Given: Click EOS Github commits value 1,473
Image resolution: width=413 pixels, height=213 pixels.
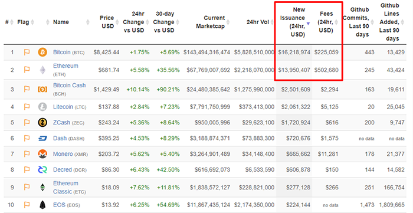Looking at the screenshot, I should (x=367, y=205).
